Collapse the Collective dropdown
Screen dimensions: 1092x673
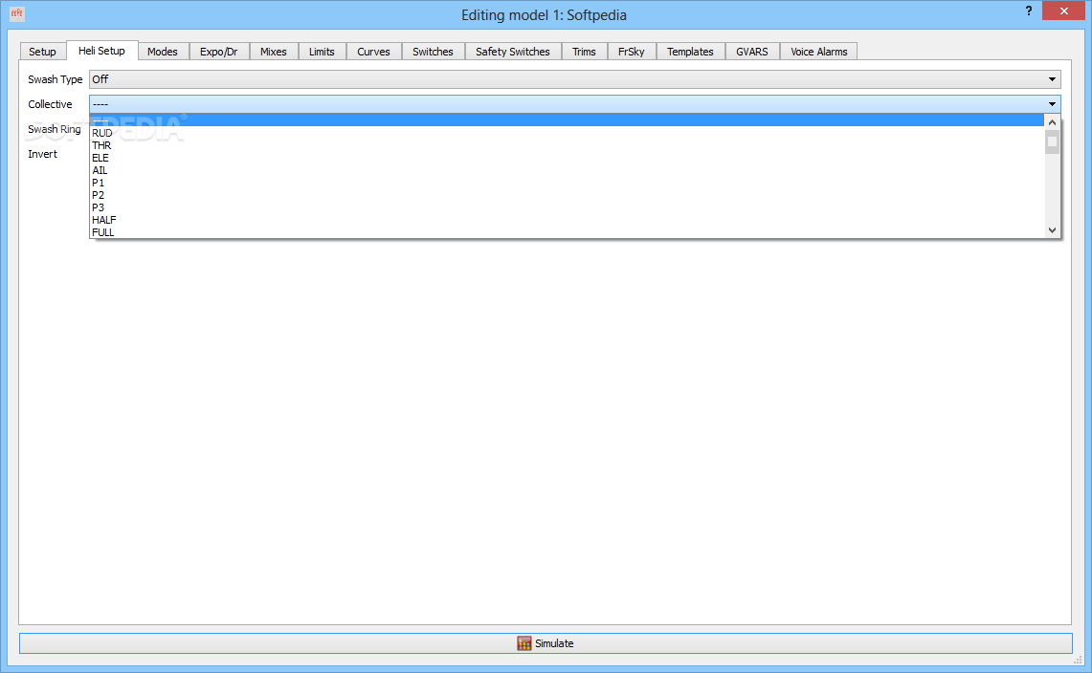click(x=574, y=104)
